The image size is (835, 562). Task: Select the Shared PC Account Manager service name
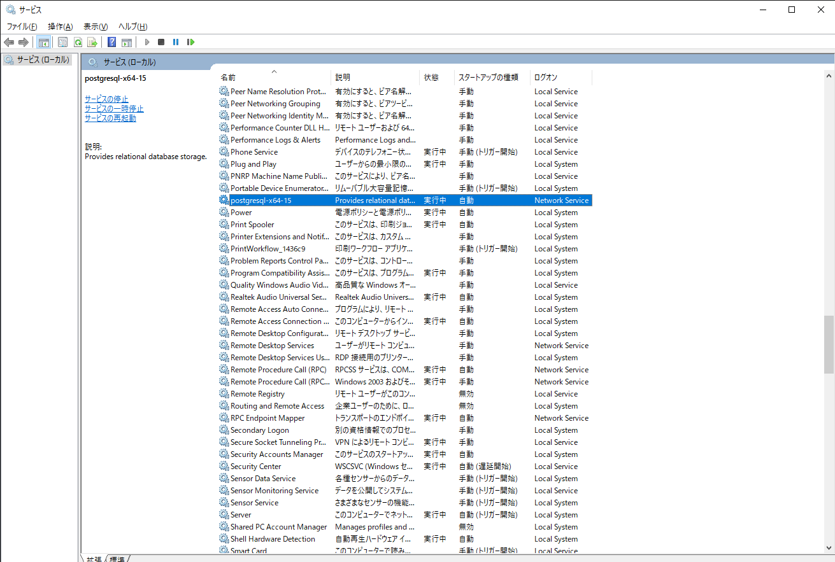pos(279,526)
